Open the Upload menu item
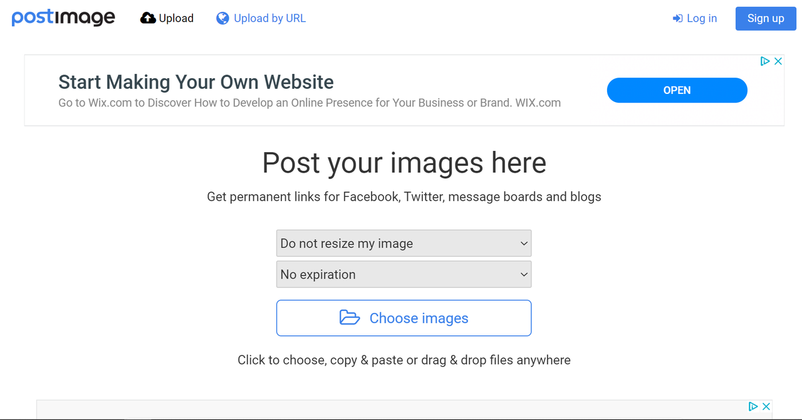The height and width of the screenshot is (420, 802). tap(167, 18)
